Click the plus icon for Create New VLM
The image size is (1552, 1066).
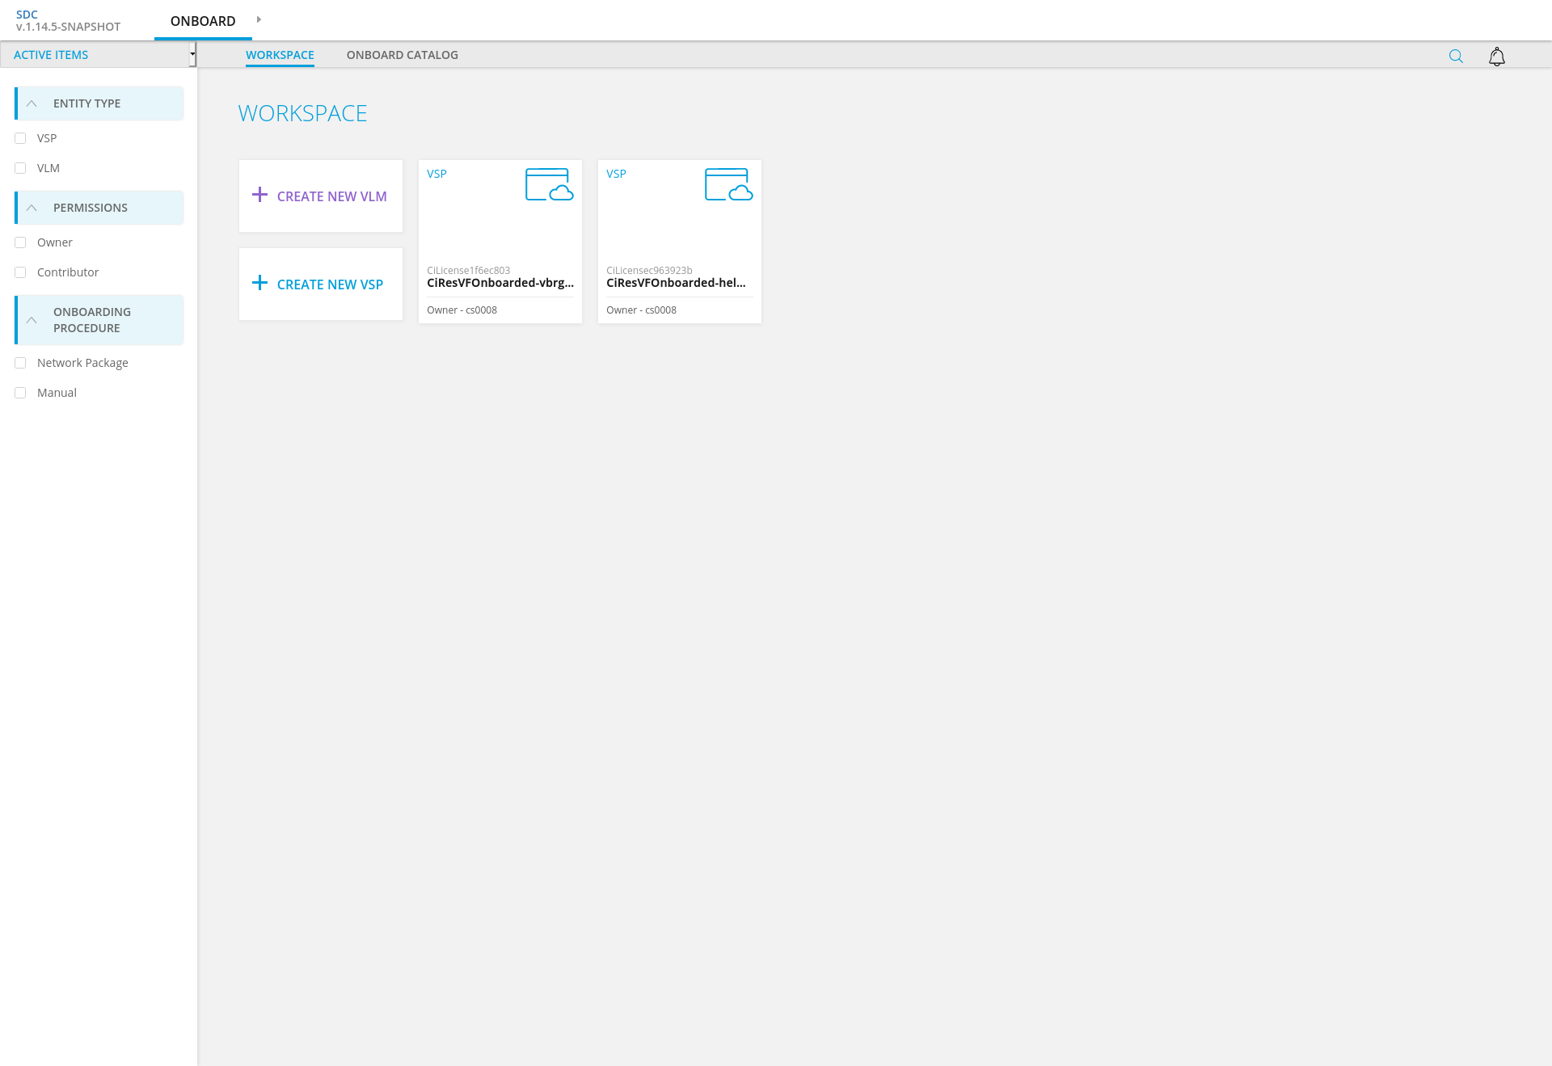(x=259, y=195)
